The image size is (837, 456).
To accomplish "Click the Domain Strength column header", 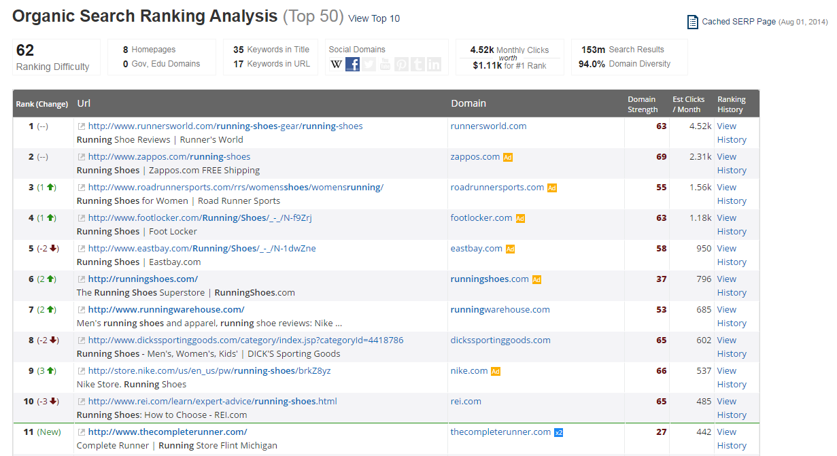I will (642, 103).
